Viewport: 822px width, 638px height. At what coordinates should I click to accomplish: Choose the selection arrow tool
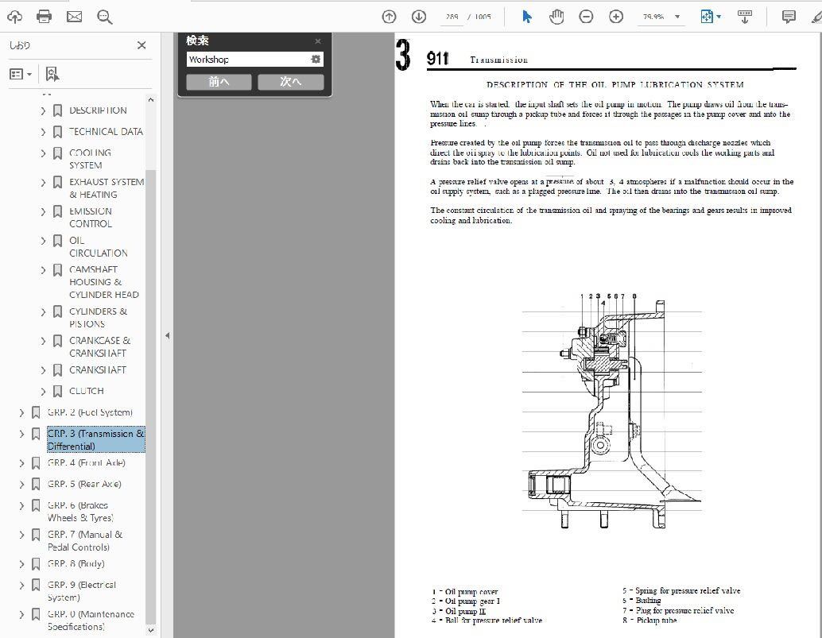[527, 17]
